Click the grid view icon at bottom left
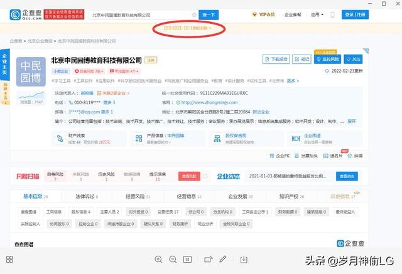Viewport: 402px width, 274px height. coord(9,260)
